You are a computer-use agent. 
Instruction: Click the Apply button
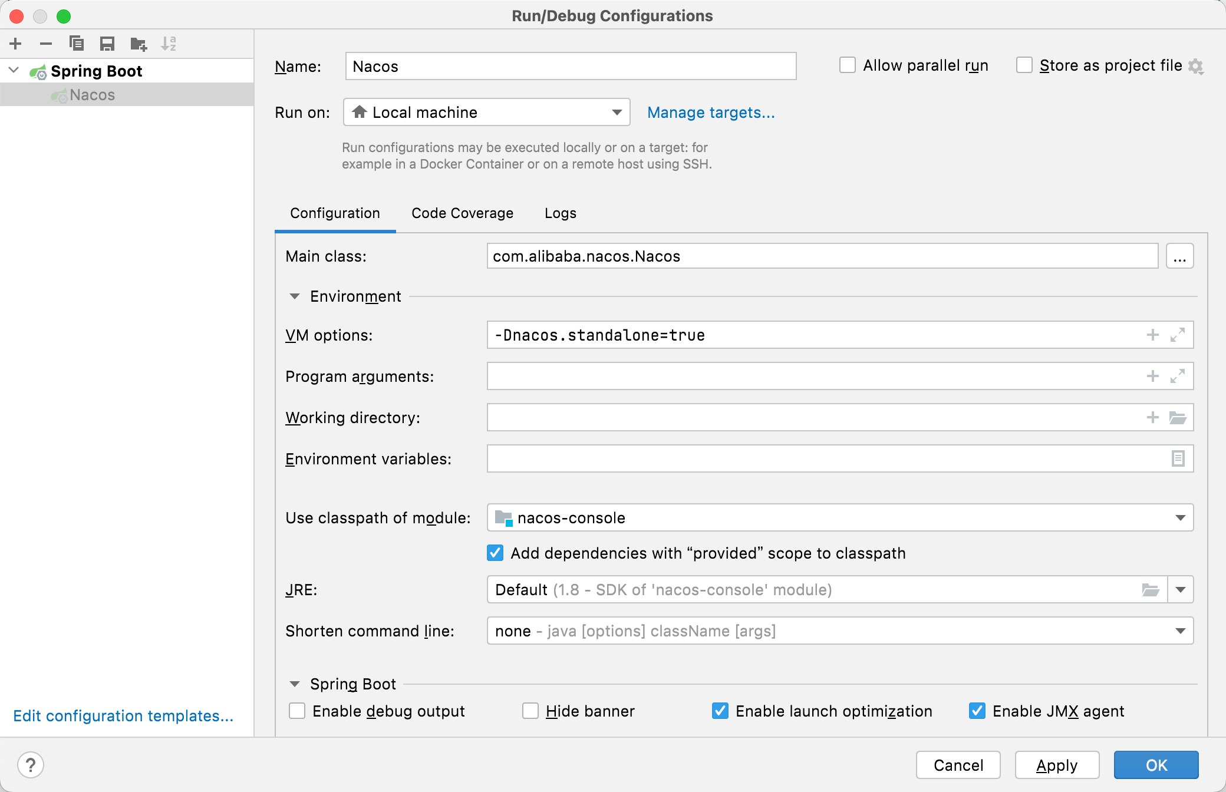[1057, 765]
